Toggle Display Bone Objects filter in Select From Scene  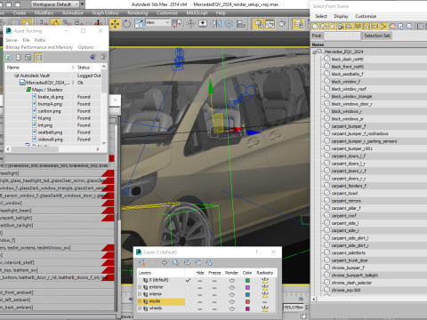383,27
